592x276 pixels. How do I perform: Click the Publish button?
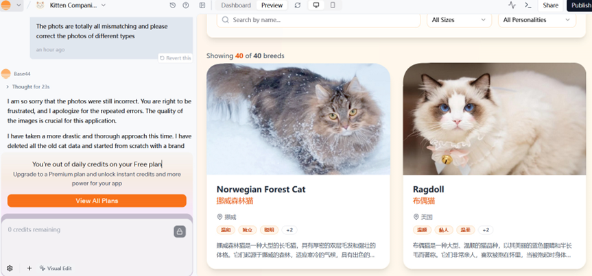tap(580, 5)
